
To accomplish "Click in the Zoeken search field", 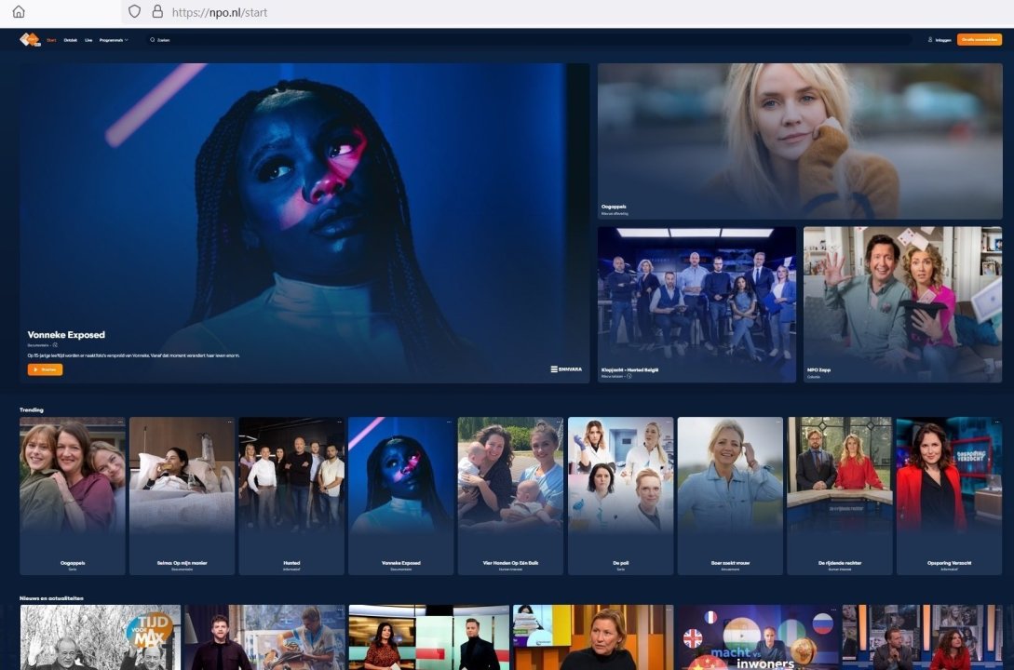I will click(466, 40).
